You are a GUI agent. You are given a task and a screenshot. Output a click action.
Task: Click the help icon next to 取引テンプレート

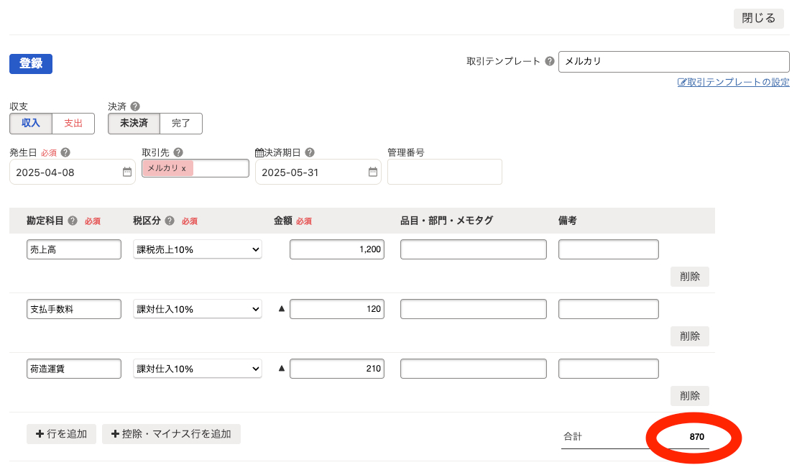click(550, 61)
